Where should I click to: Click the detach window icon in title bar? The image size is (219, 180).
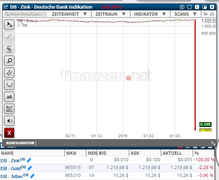coord(204,7)
